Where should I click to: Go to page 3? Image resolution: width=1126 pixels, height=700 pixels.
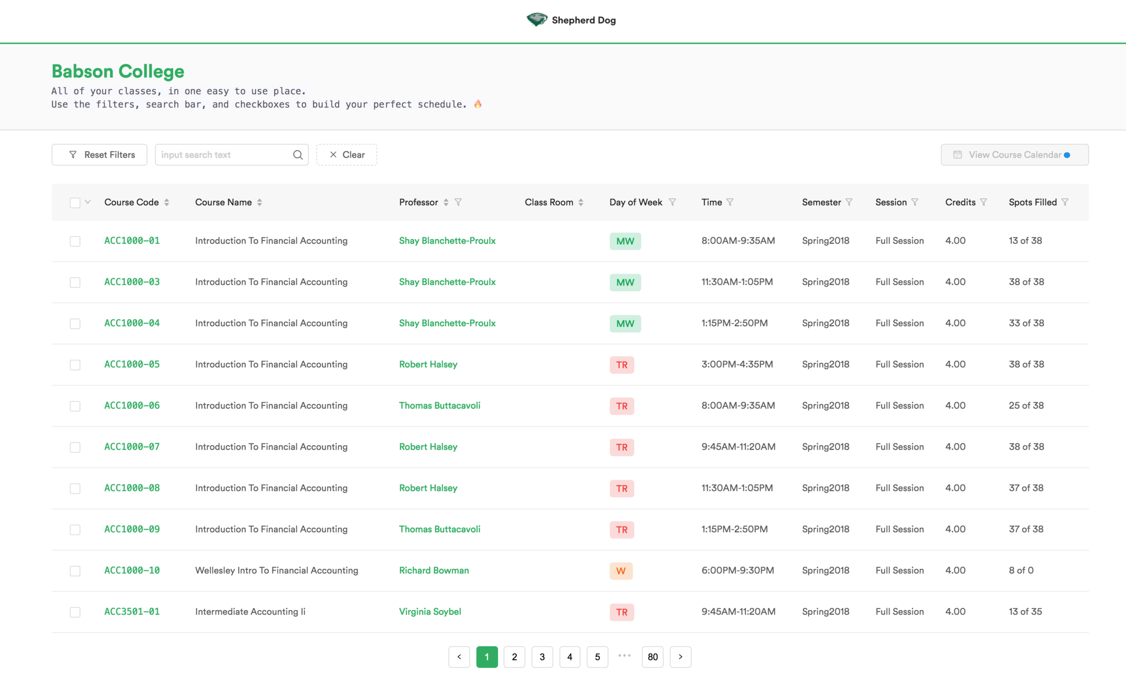click(542, 657)
